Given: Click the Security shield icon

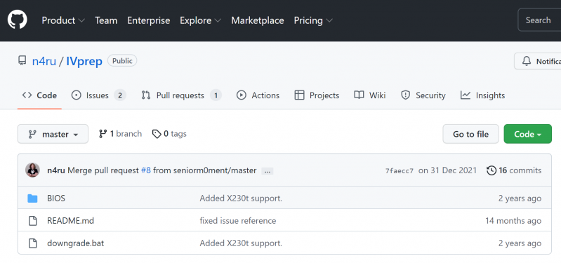Looking at the screenshot, I should point(405,95).
